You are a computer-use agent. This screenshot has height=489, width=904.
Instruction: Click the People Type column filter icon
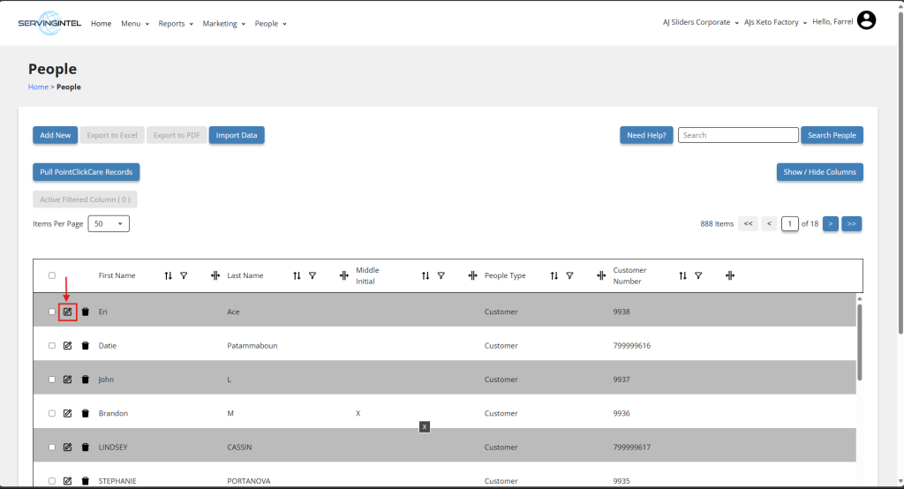point(569,276)
